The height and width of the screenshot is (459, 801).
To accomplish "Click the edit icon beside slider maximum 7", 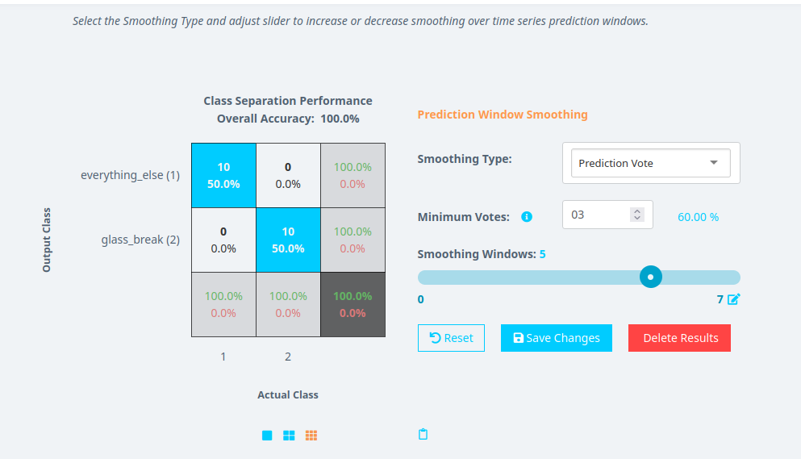I will tap(733, 299).
